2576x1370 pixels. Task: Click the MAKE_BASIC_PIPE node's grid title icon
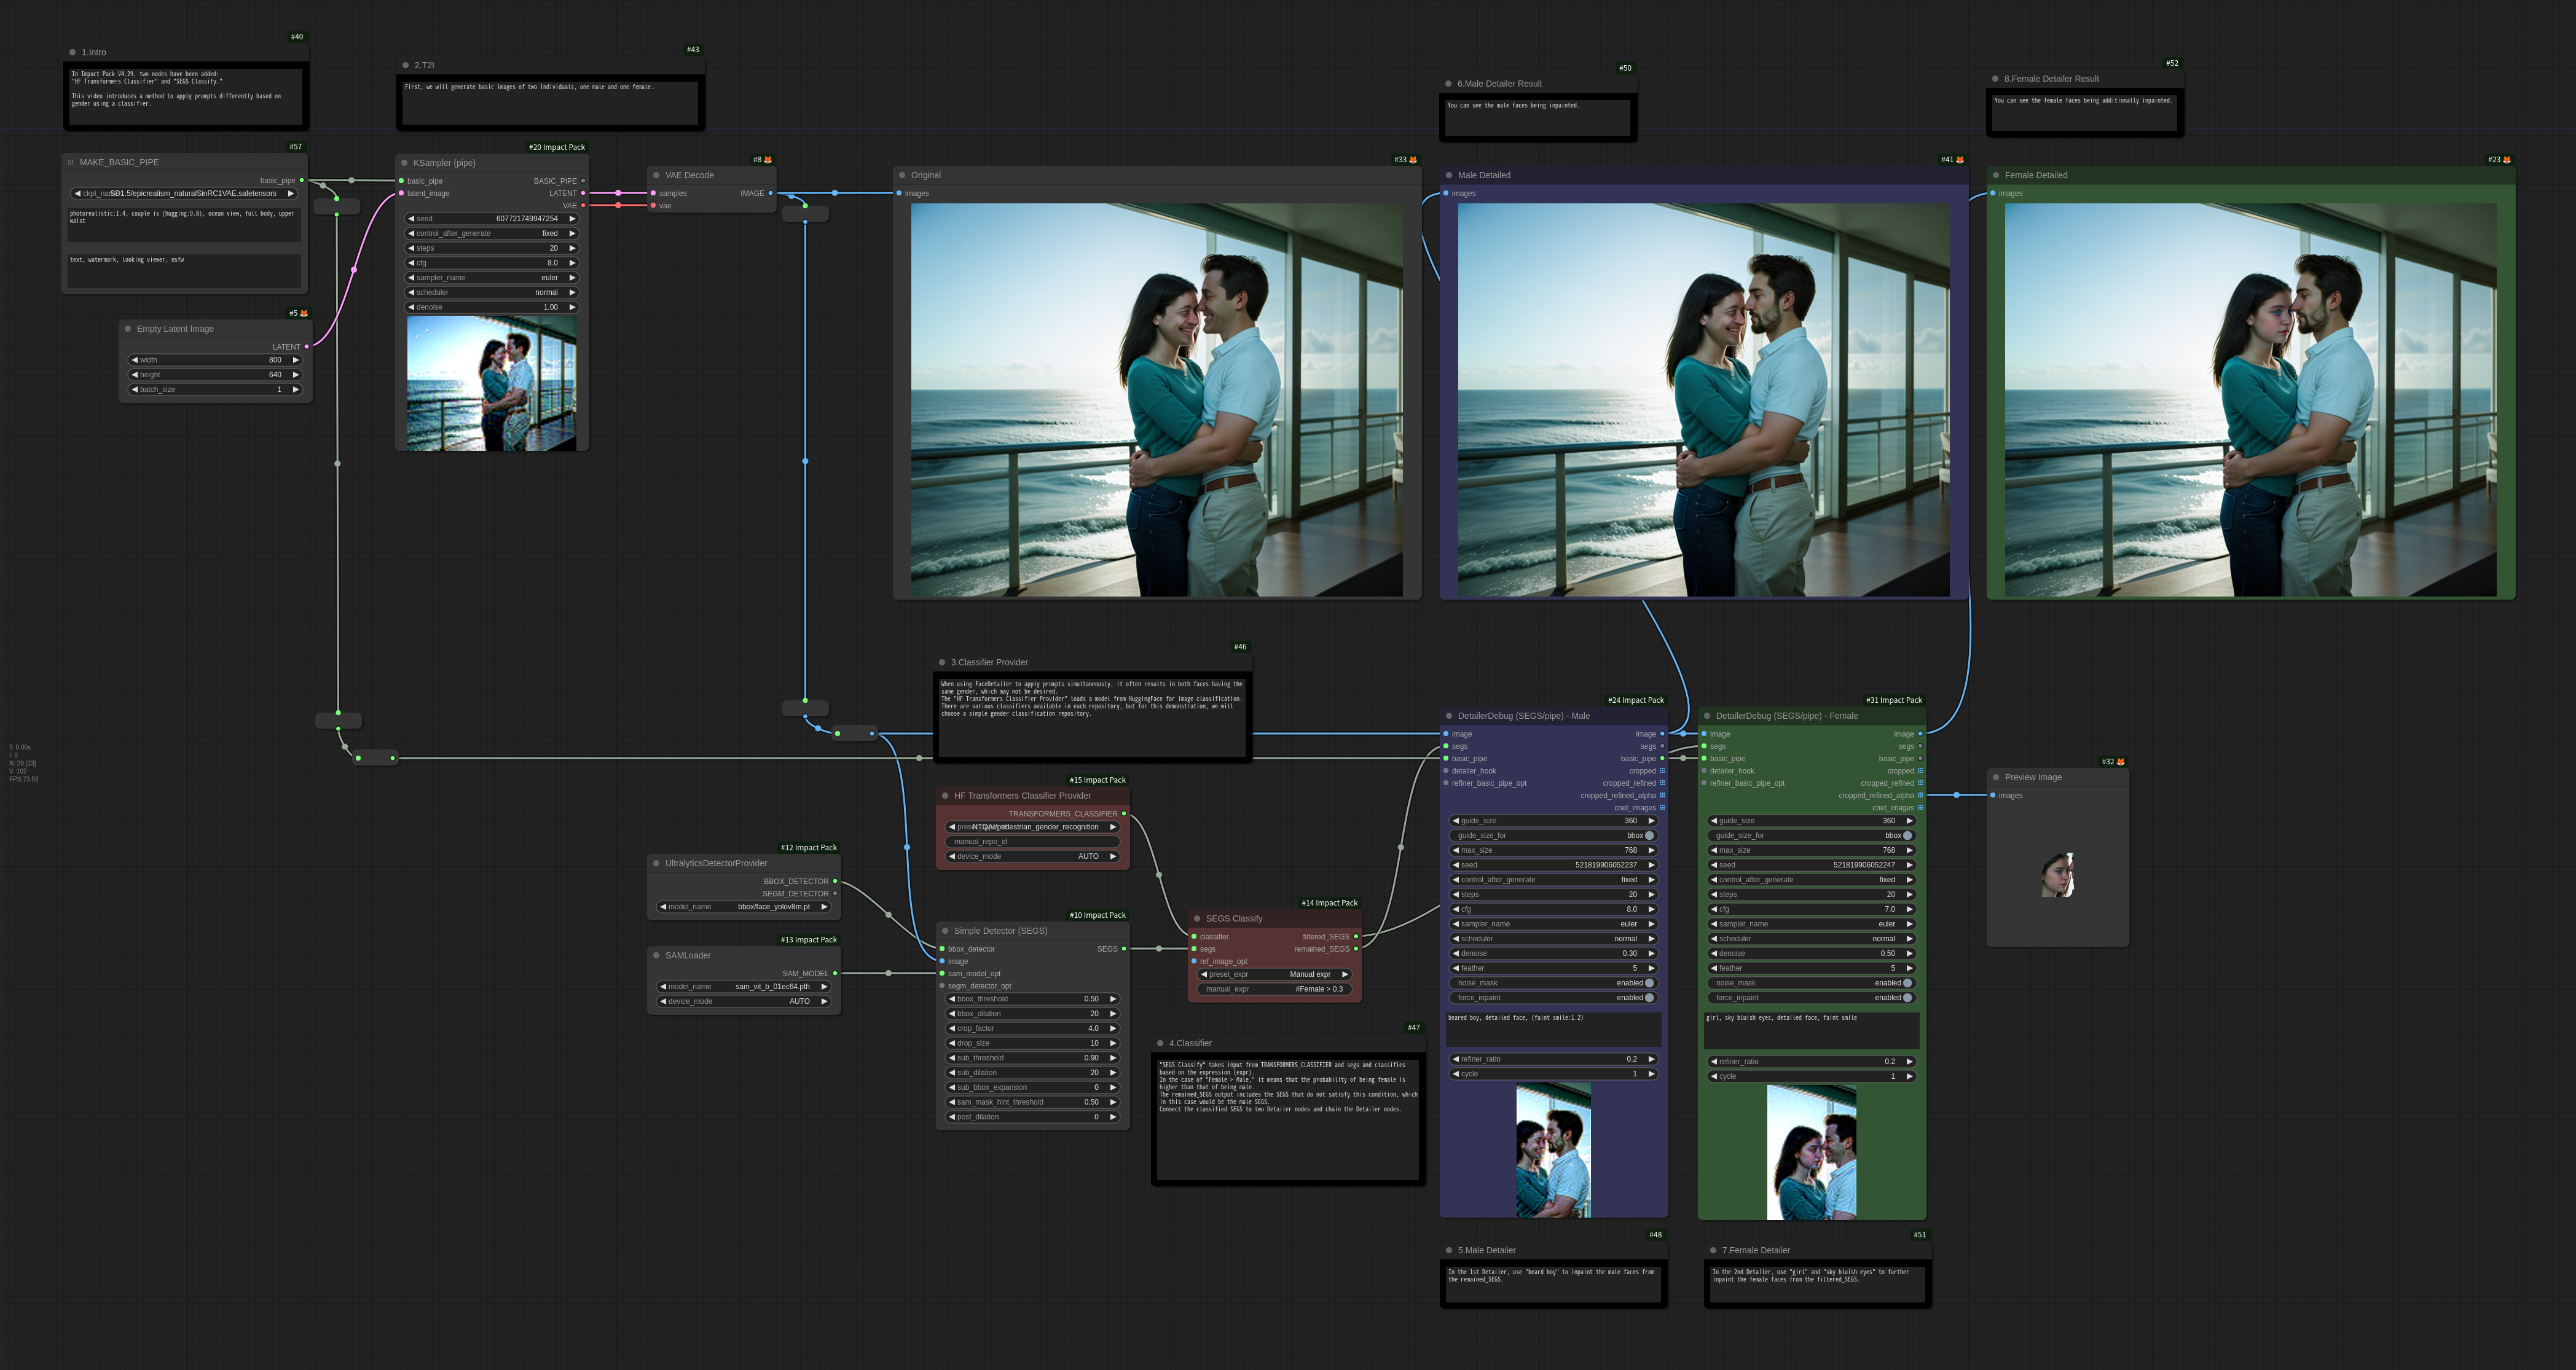[70, 162]
